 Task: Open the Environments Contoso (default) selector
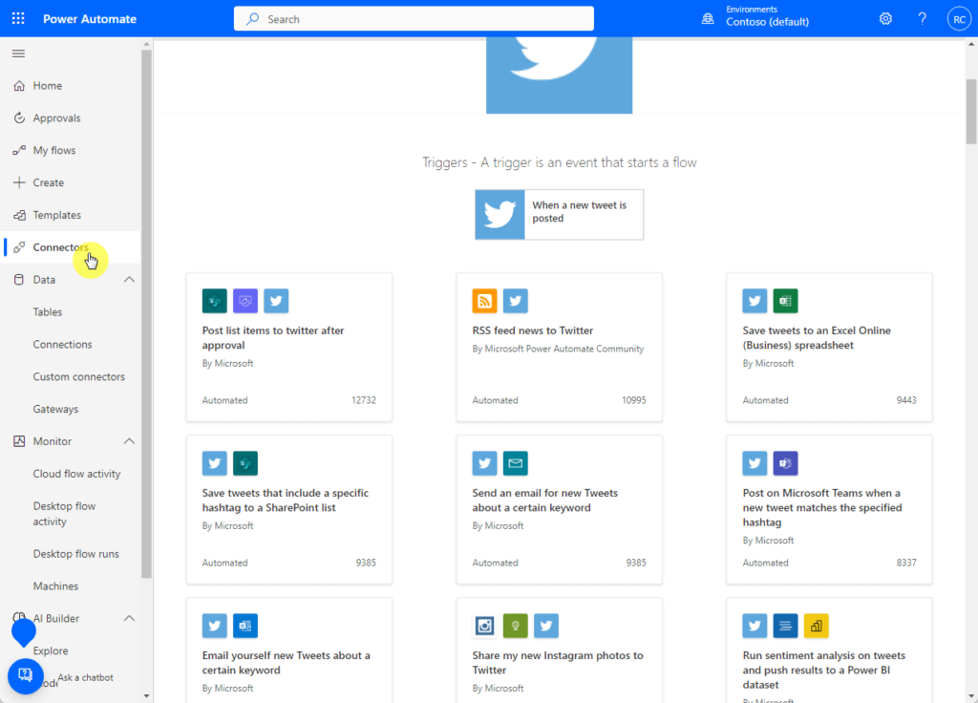755,17
